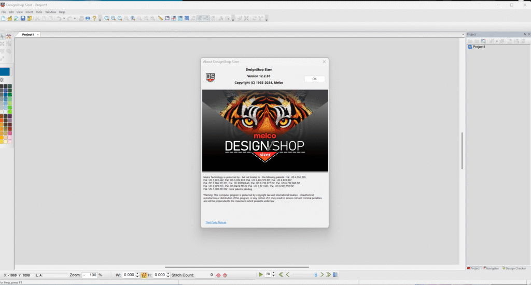
Task: Click the W width input field
Action: (130, 275)
